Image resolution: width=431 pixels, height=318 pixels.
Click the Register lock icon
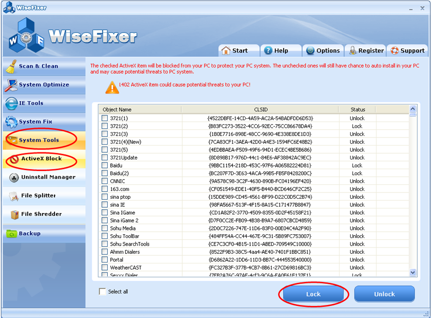pyautogui.click(x=353, y=51)
